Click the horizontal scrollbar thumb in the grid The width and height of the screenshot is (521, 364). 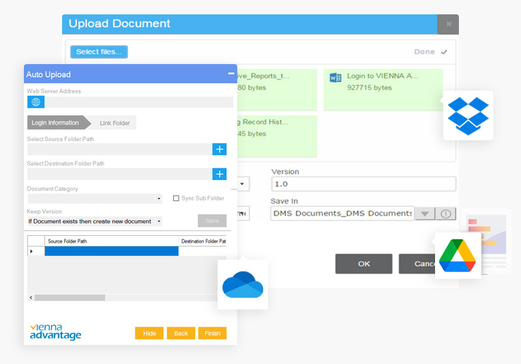[70, 298]
